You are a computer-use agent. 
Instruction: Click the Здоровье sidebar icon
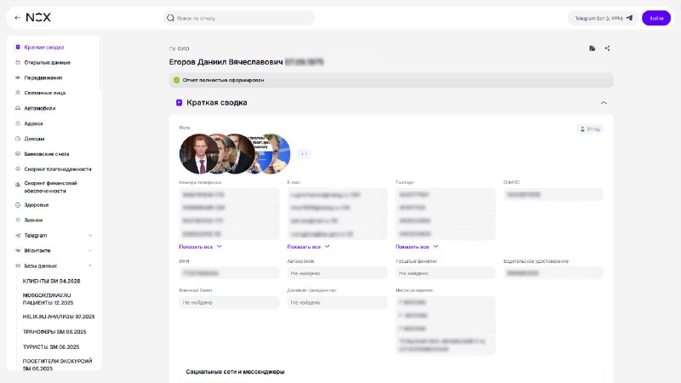(x=18, y=204)
